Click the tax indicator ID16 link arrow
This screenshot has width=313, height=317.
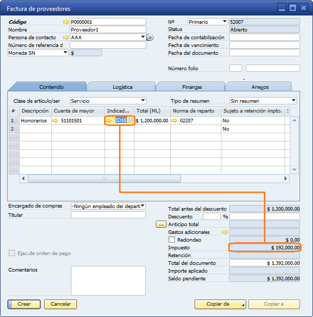click(x=109, y=120)
